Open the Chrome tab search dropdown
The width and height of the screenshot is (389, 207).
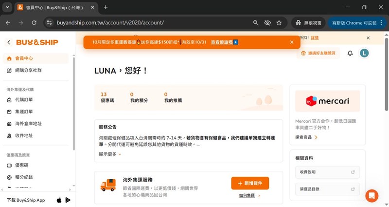(x=7, y=7)
